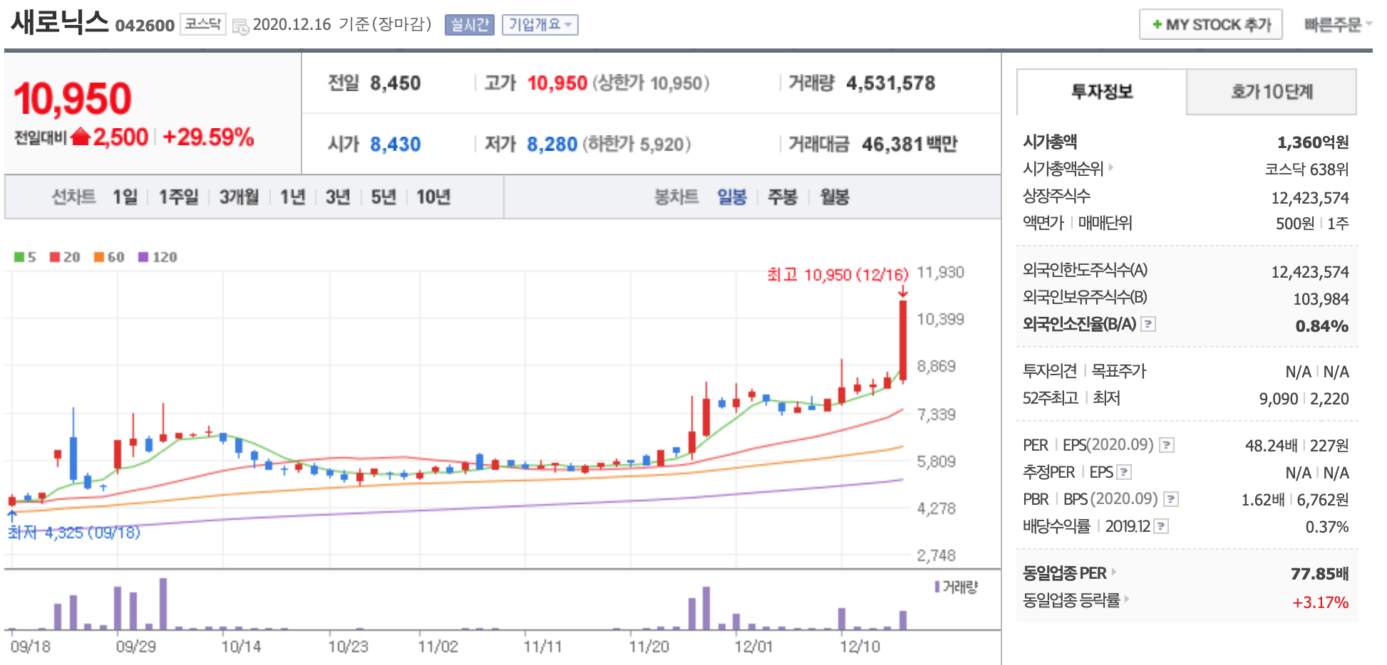Viewport: 1387px width, 665px height.
Task: Click the 거래량 volume legend icon
Action: [937, 587]
